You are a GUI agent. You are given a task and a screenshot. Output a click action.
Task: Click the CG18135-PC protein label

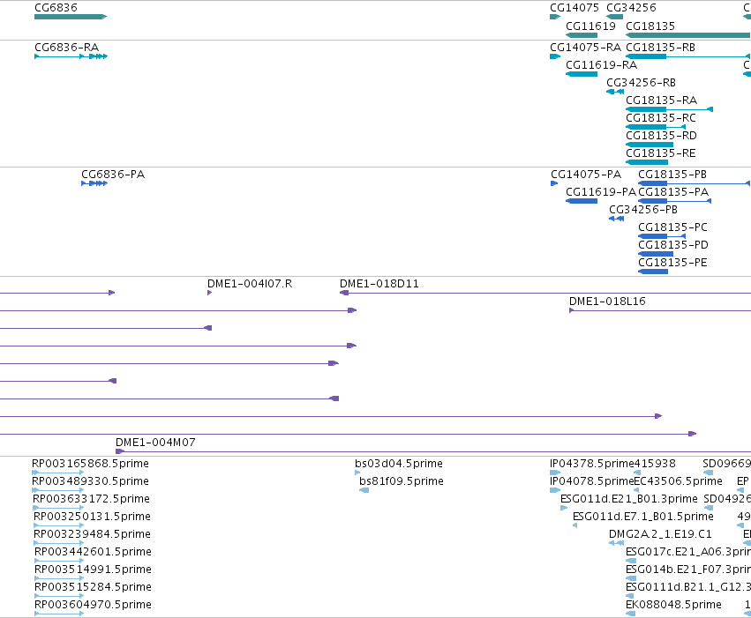click(672, 227)
